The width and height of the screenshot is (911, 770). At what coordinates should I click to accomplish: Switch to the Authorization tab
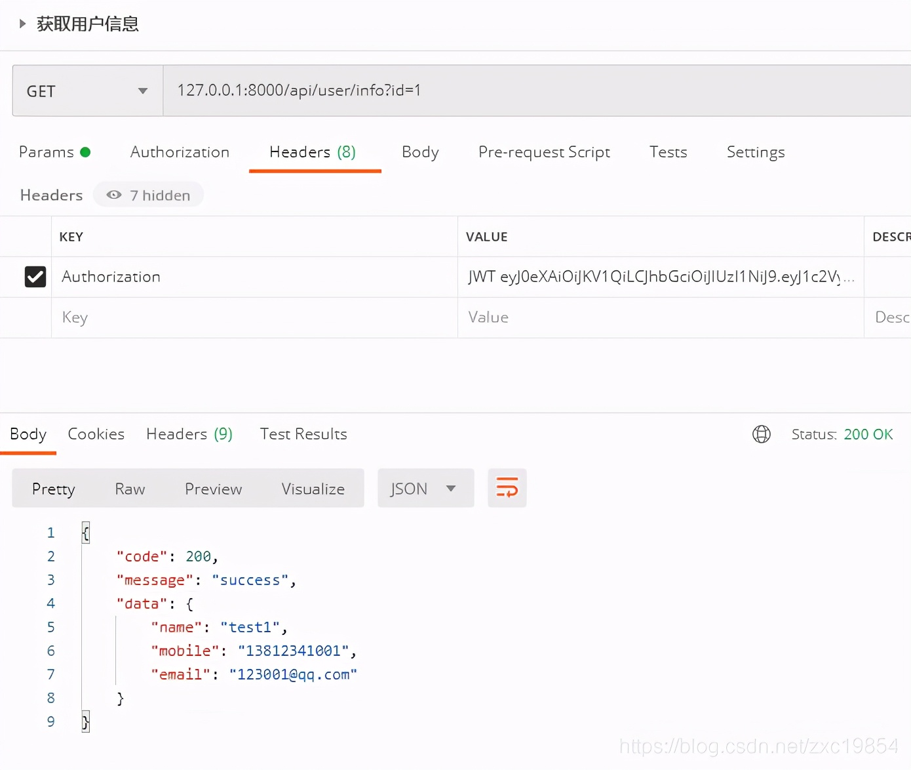[x=180, y=152]
